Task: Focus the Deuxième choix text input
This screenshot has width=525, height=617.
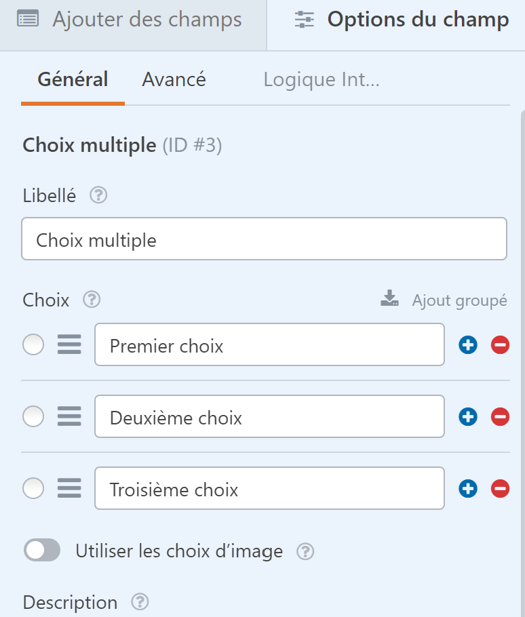Action: [269, 416]
